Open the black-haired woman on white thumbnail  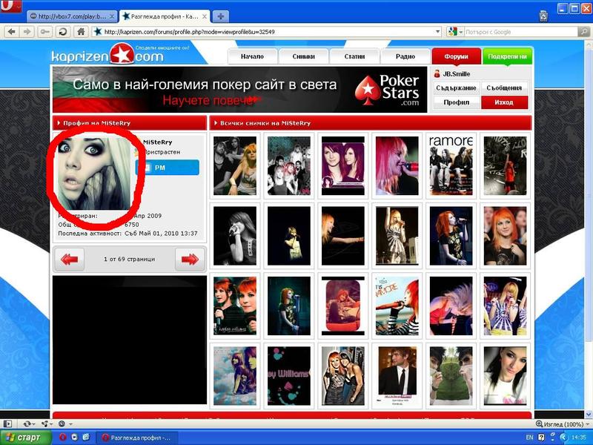(505, 376)
